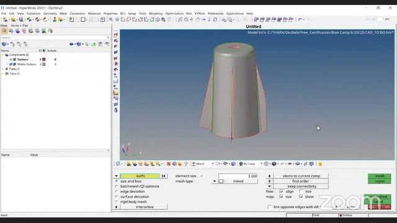Click the search magnifier in browser search
Screen dimensions: 397x223
pos(108,37)
